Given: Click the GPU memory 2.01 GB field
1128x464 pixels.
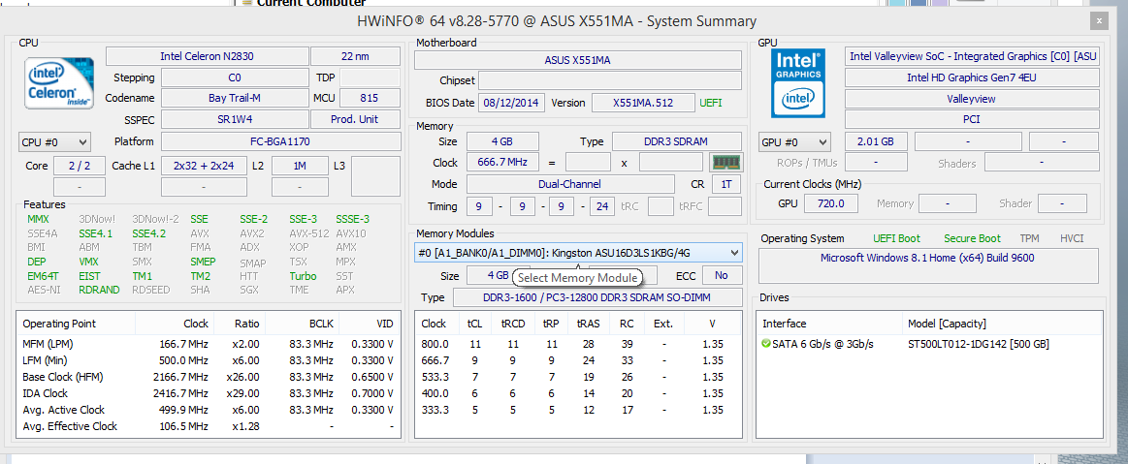Looking at the screenshot, I should 876,141.
